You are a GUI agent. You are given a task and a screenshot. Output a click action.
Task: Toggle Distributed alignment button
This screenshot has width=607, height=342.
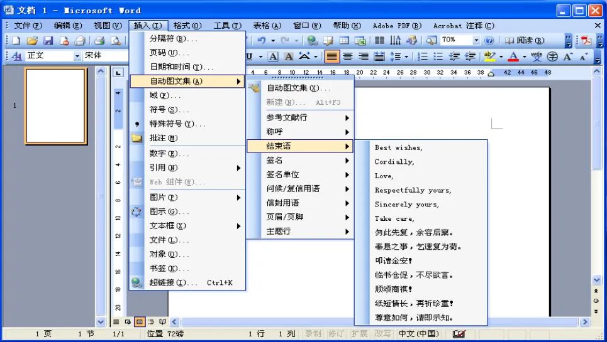click(379, 56)
